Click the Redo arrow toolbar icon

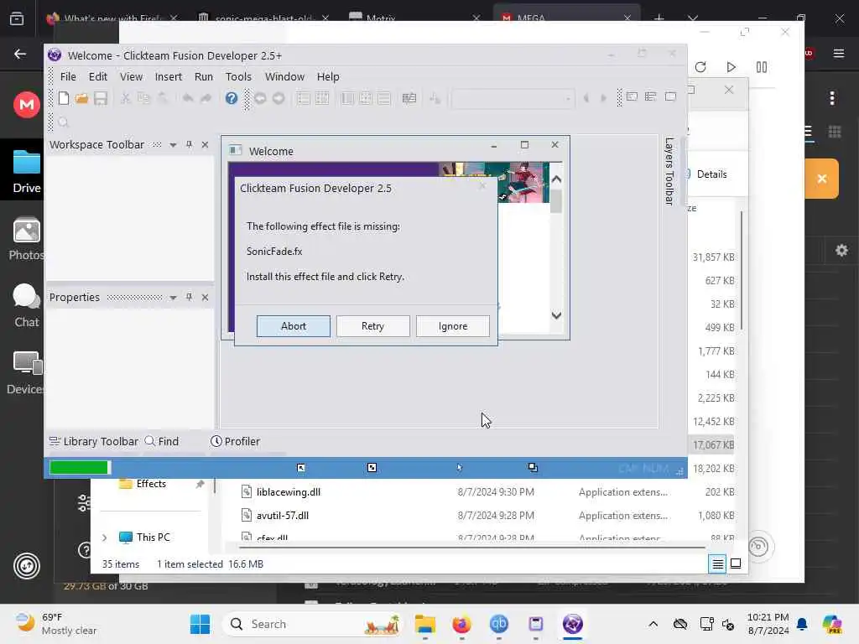coord(206,99)
